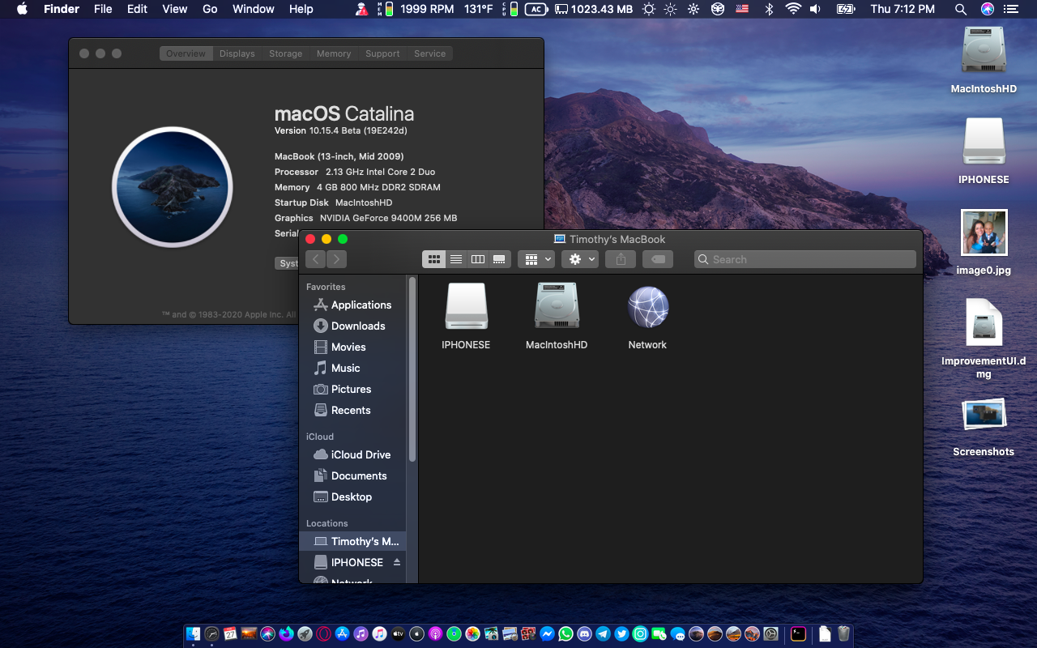Screen dimensions: 1037x648
Task: Select the MacIntoshHD drive in Finder window
Action: (557, 309)
